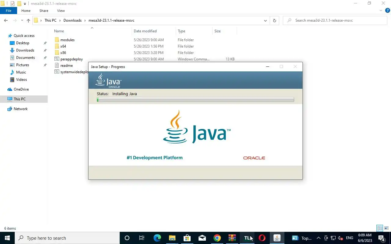The width and height of the screenshot is (391, 244).
Task: Select the readme file
Action: point(66,66)
